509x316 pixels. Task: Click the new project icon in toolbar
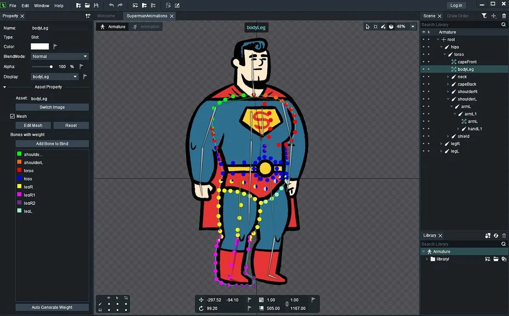click(x=78, y=5)
